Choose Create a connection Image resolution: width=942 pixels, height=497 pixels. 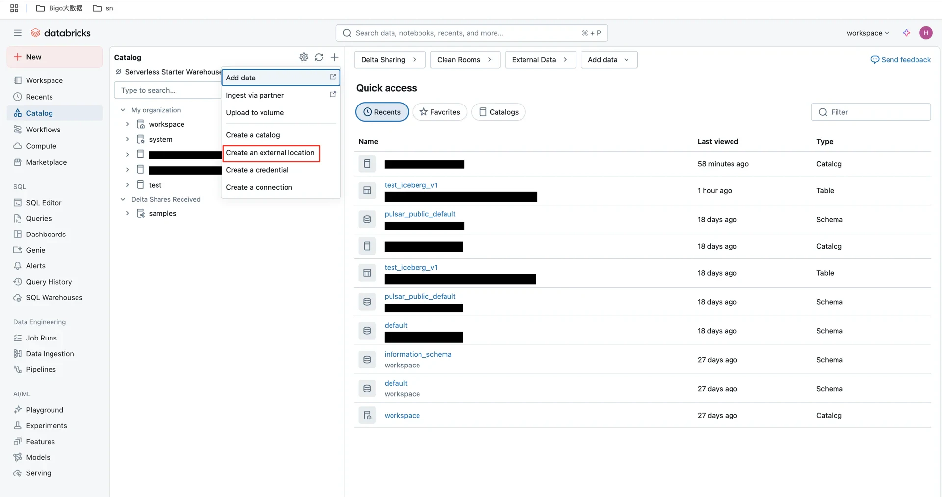point(281,187)
